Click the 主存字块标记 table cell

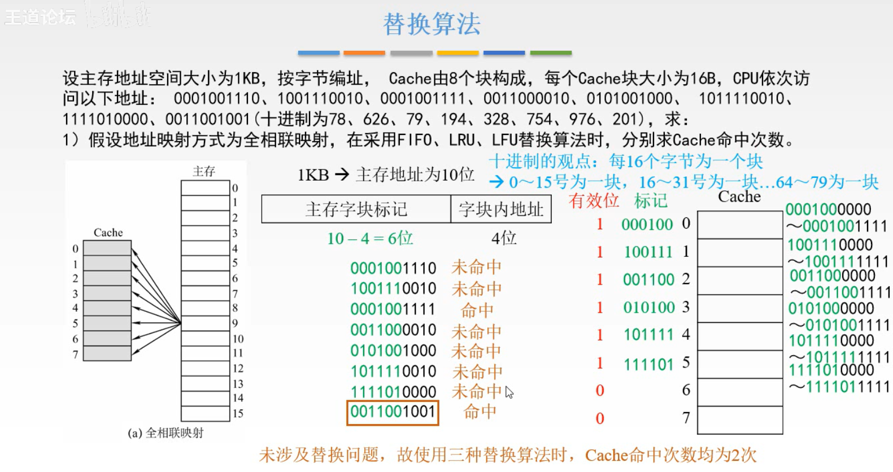coord(356,209)
